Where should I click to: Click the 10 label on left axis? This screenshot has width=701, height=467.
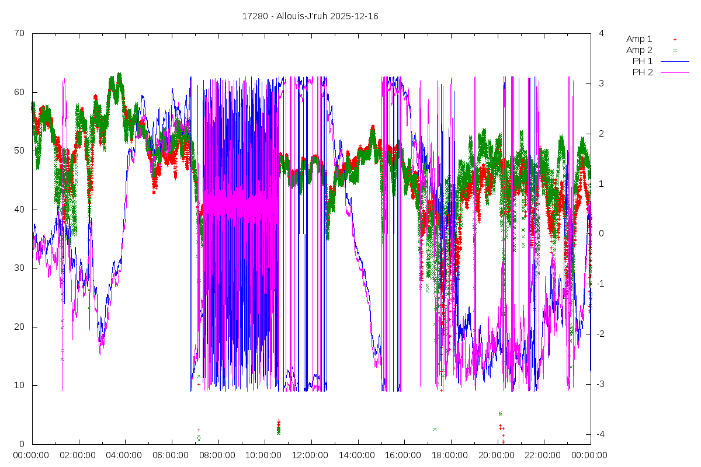[x=20, y=385]
